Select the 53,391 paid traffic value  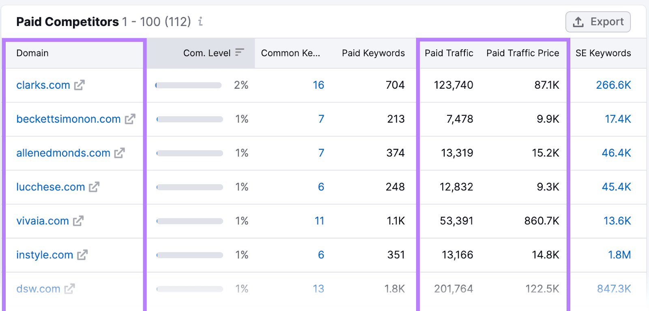(457, 221)
